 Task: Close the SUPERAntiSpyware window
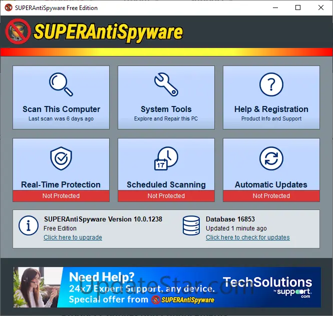point(321,7)
